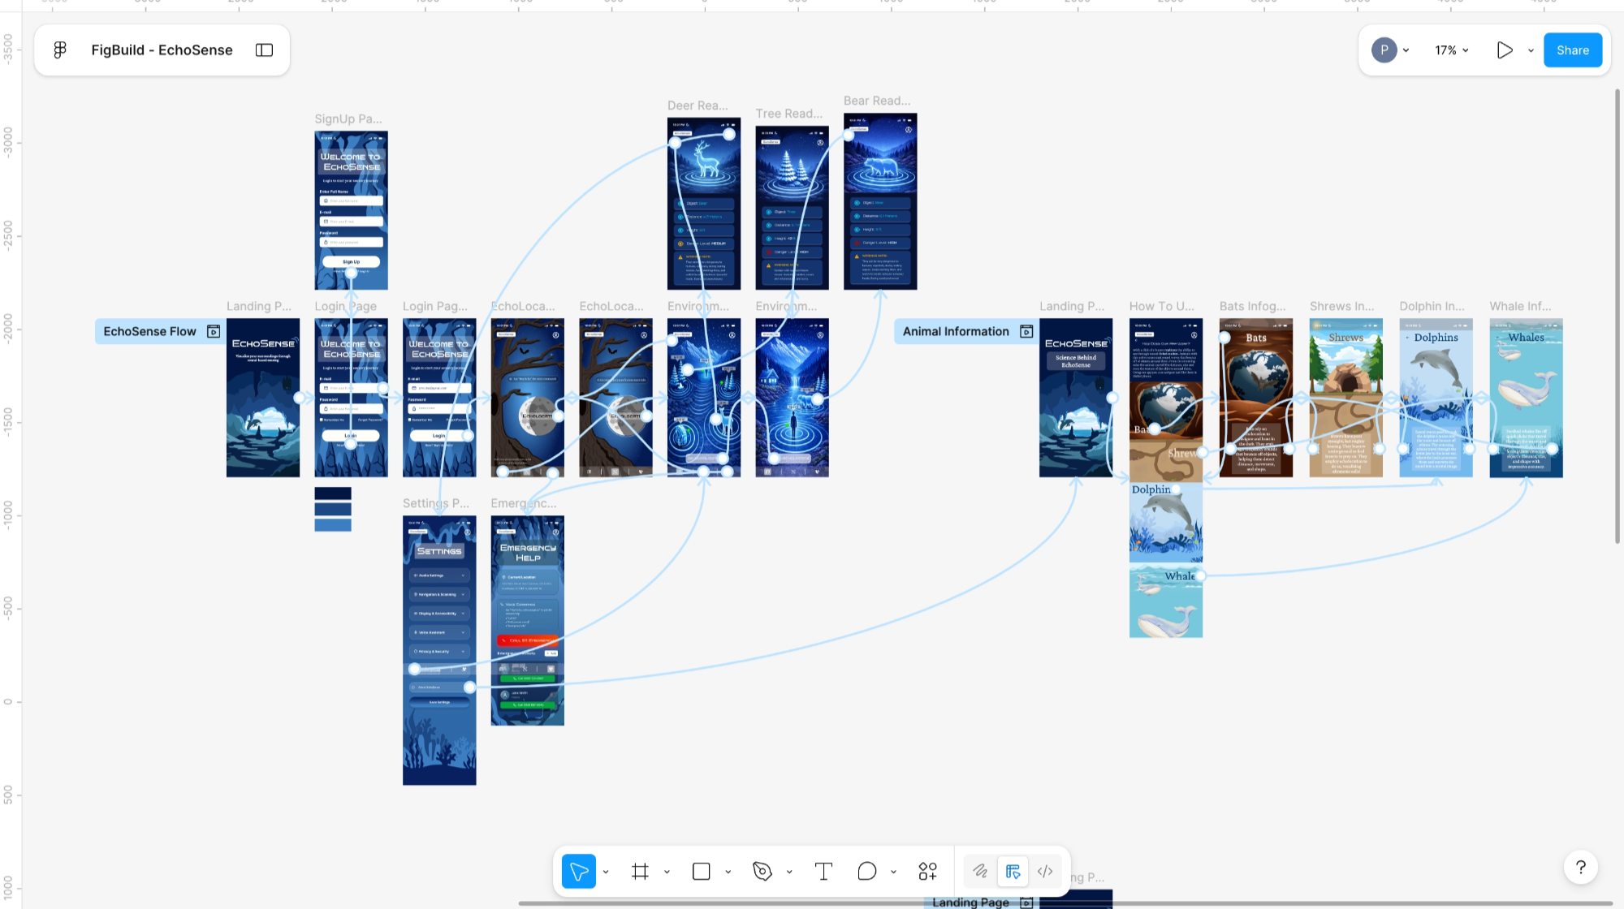Select the EchoSense Flow section label
1624x909 pixels.
149,331
